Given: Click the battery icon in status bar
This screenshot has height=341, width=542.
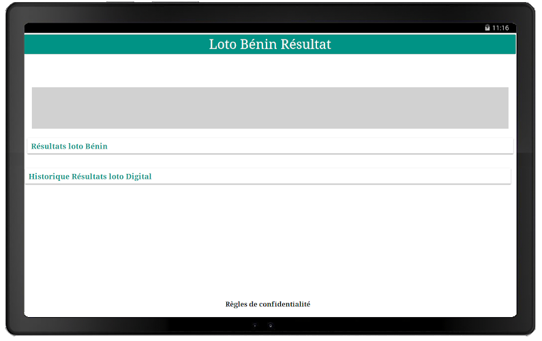Looking at the screenshot, I should coord(487,28).
